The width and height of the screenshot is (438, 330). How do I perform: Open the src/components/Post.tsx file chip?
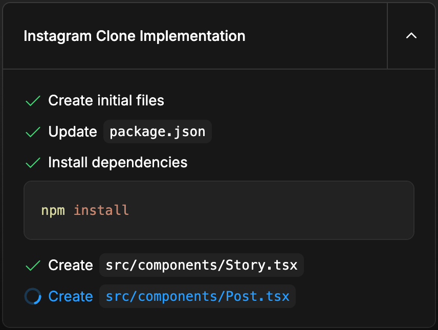pyautogui.click(x=198, y=296)
